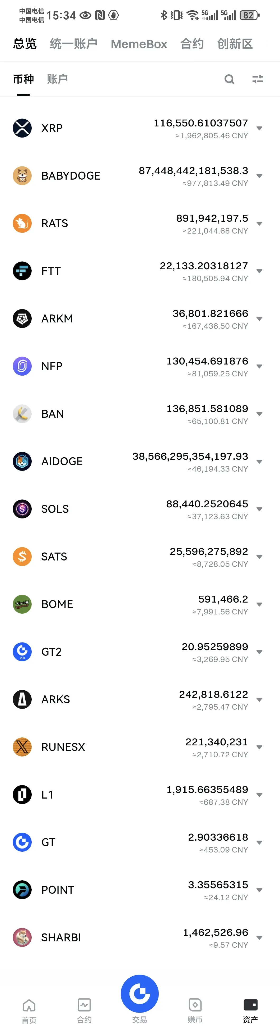This screenshot has height=1030, width=280.
Task: Open the filter settings sliders icon
Action: click(258, 79)
